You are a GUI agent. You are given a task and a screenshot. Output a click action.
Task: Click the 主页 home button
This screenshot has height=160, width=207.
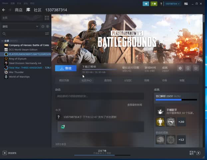pyautogui.click(x=22, y=18)
